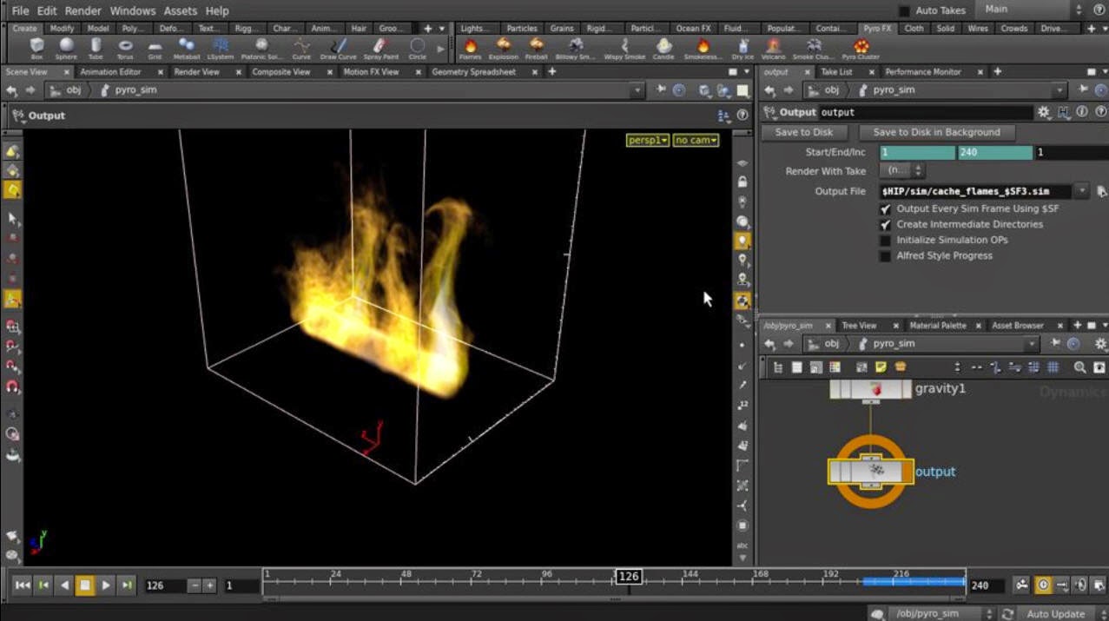Viewport: 1109px width, 621px height.
Task: Click the Smoke Cluster shelf tool
Action: (814, 48)
